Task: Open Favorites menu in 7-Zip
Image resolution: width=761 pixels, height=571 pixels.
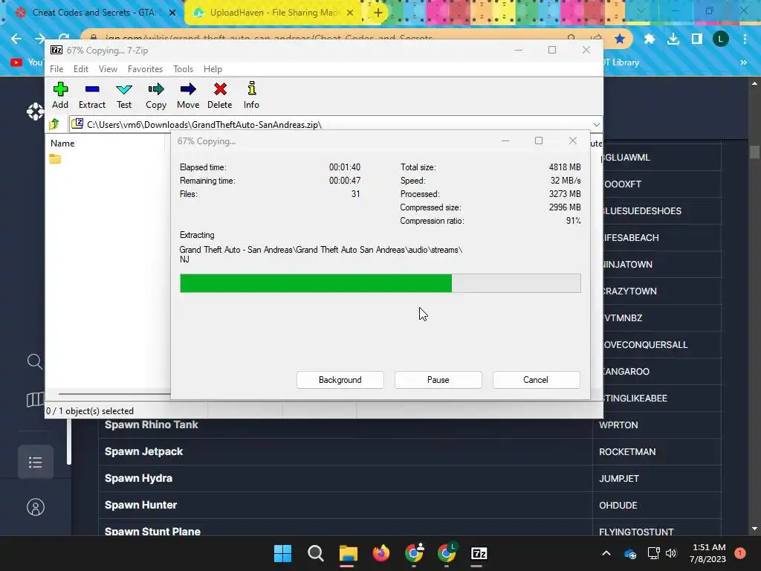Action: [x=145, y=69]
